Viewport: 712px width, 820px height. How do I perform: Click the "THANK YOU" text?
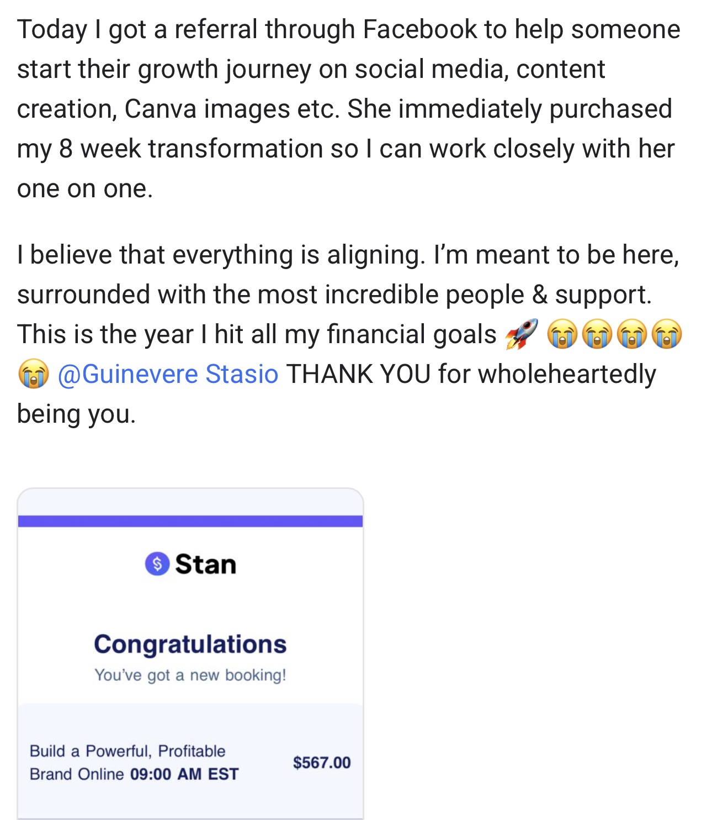pyautogui.click(x=358, y=374)
